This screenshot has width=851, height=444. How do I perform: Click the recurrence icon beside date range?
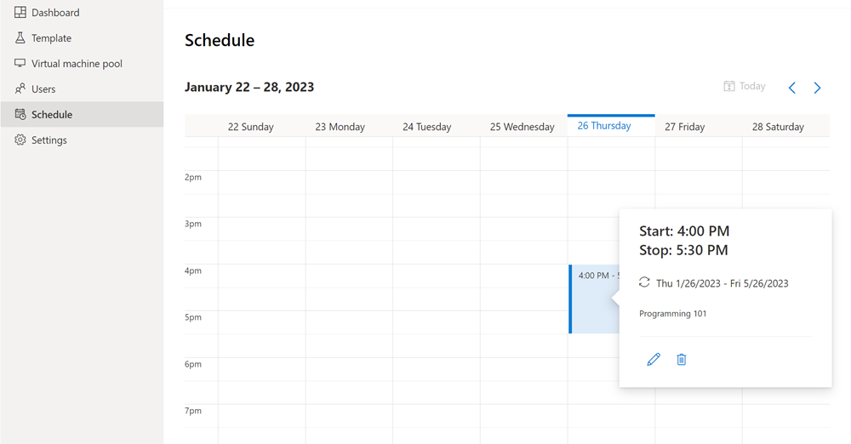(644, 282)
